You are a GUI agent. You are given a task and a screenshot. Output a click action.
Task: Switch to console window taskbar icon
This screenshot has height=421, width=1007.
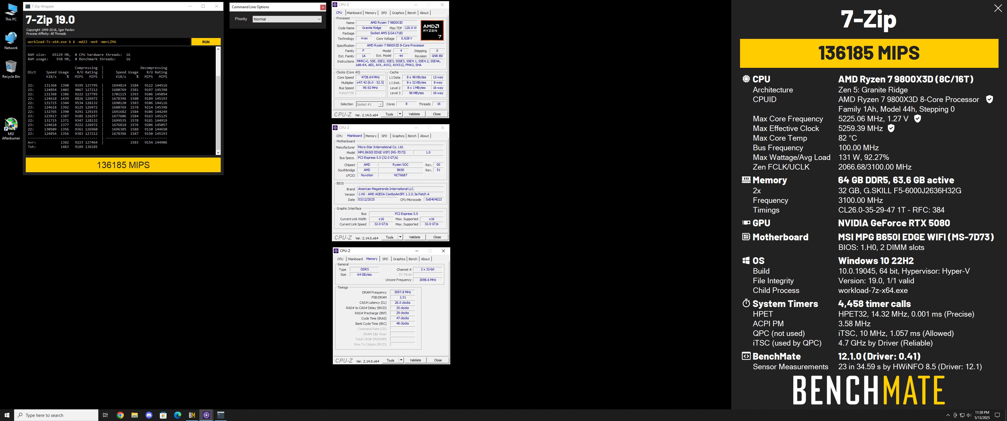221,415
